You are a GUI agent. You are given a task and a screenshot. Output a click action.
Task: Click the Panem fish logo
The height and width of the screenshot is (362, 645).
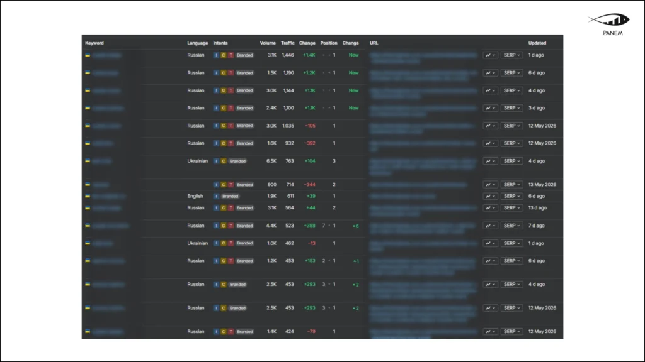click(x=609, y=19)
